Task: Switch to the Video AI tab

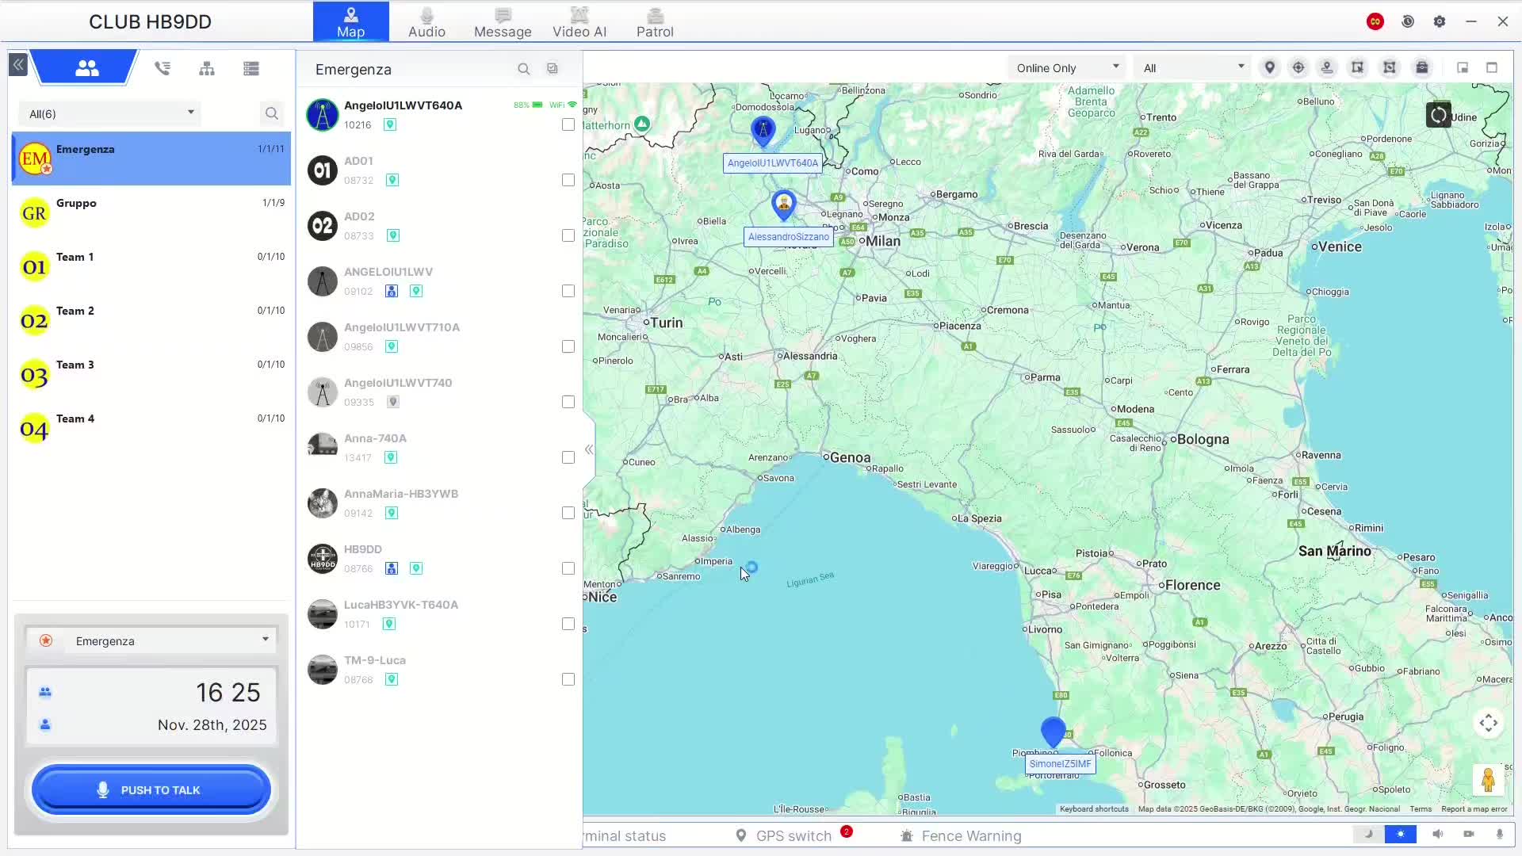Action: tap(579, 22)
